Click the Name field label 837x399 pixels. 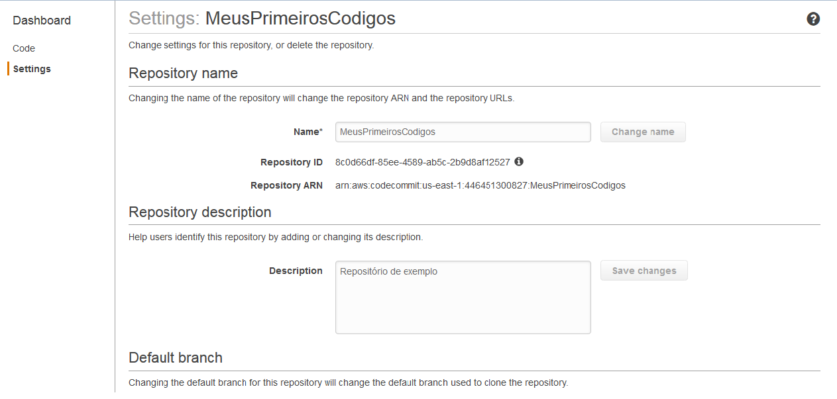pyautogui.click(x=307, y=132)
